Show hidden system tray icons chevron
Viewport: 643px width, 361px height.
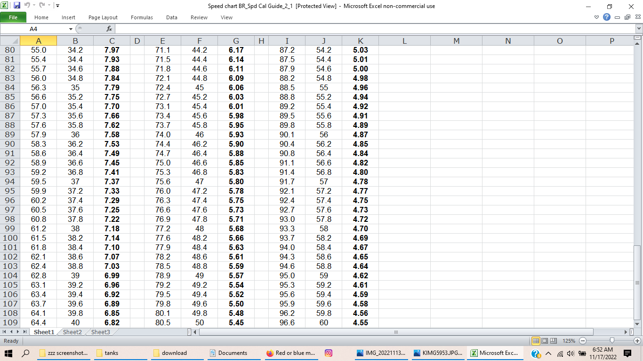548,353
